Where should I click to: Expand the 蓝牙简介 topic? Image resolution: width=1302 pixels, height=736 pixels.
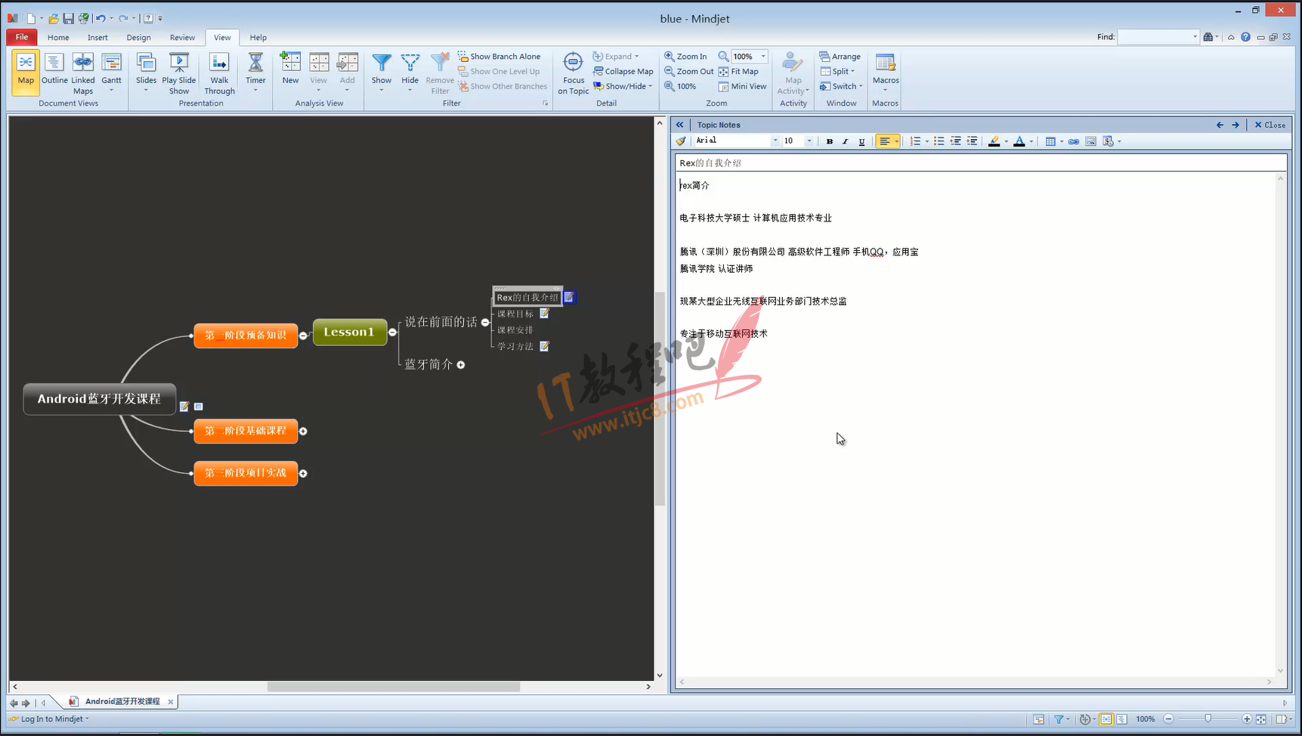[461, 365]
